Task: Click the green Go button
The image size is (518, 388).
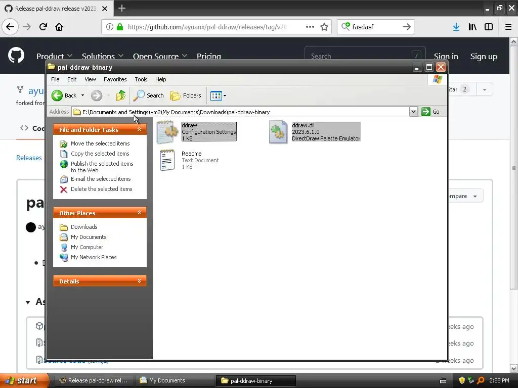Action: (x=430, y=112)
